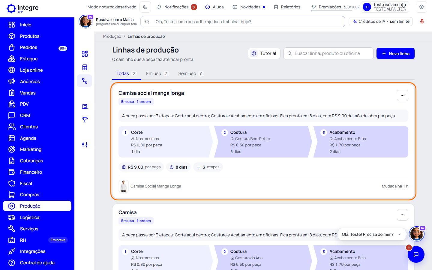Click the Produção hexagon icon
Screen dimensions: 432x270
12,206
